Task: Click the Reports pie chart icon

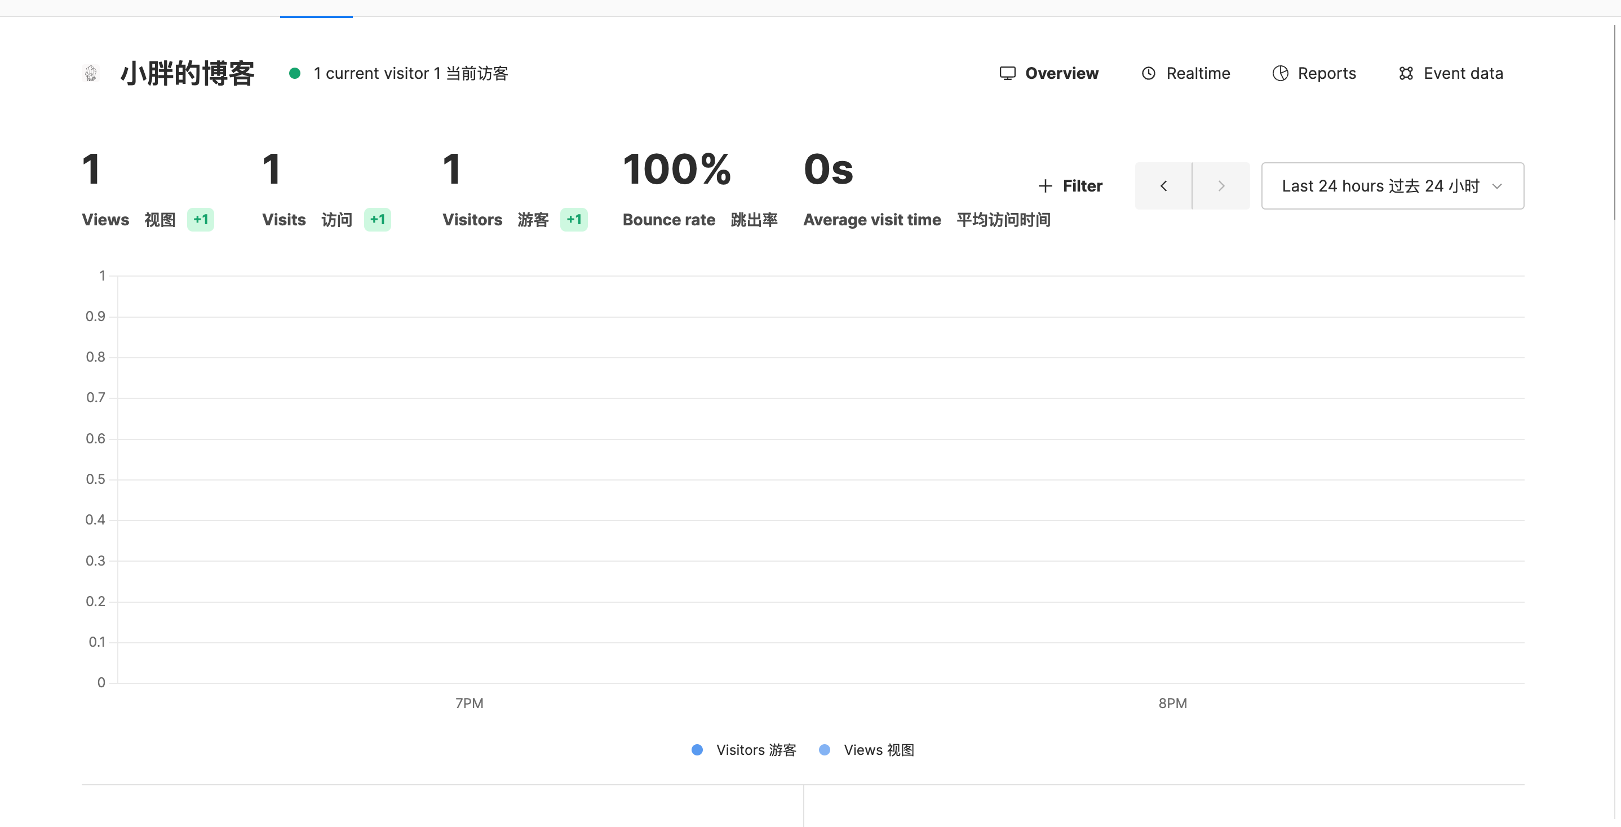Action: [x=1280, y=73]
